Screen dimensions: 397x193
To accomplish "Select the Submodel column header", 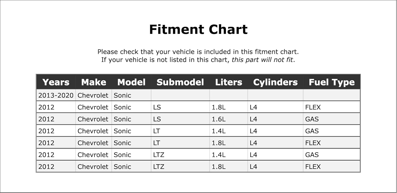I will [180, 82].
